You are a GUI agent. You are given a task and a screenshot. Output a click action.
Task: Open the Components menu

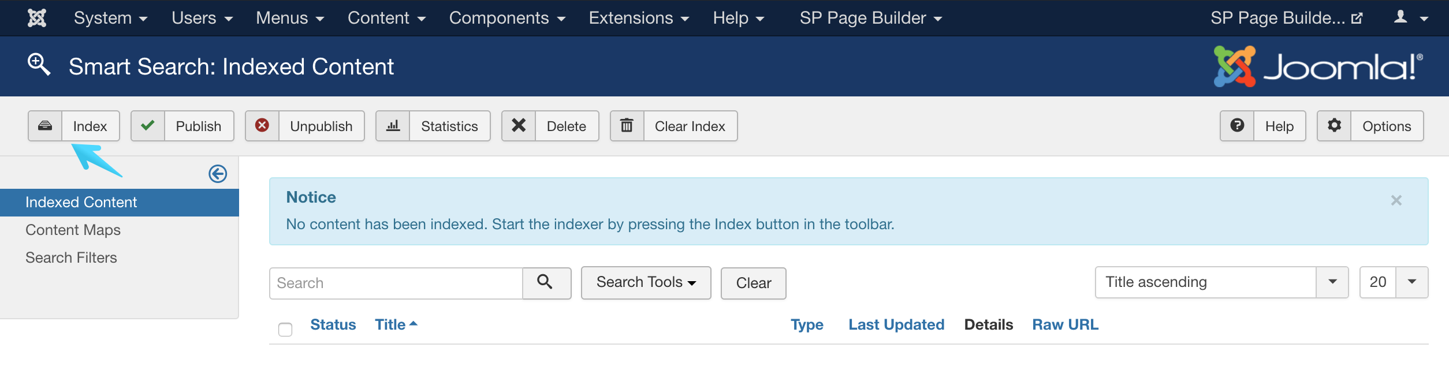[x=507, y=18]
